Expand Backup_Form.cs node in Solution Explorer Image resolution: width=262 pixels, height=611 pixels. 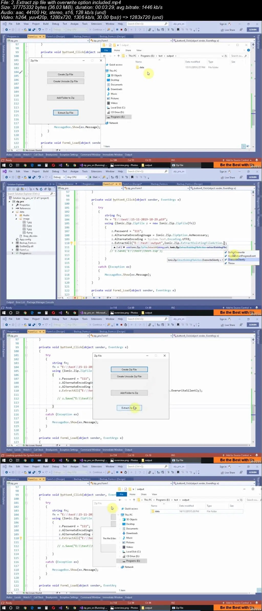(12, 243)
